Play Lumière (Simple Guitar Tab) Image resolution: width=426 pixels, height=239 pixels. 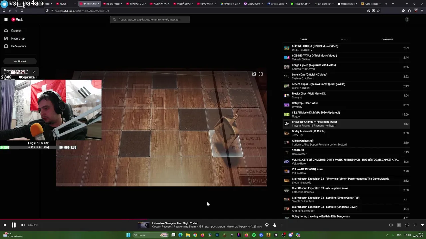(346, 199)
